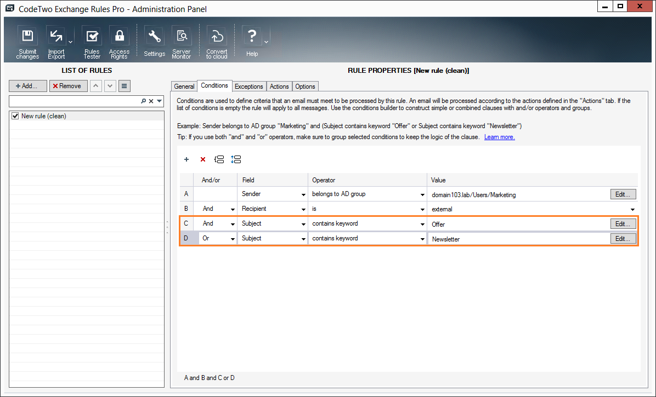This screenshot has width=656, height=397.
Task: Switch to Options tab
Action: tap(305, 87)
